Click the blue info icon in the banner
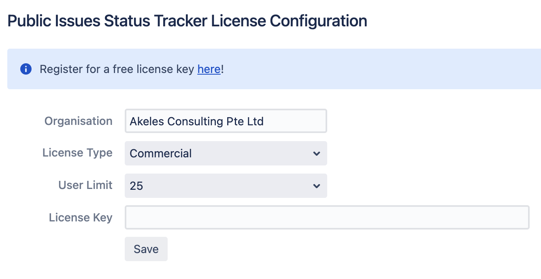541x279 pixels. coord(26,69)
